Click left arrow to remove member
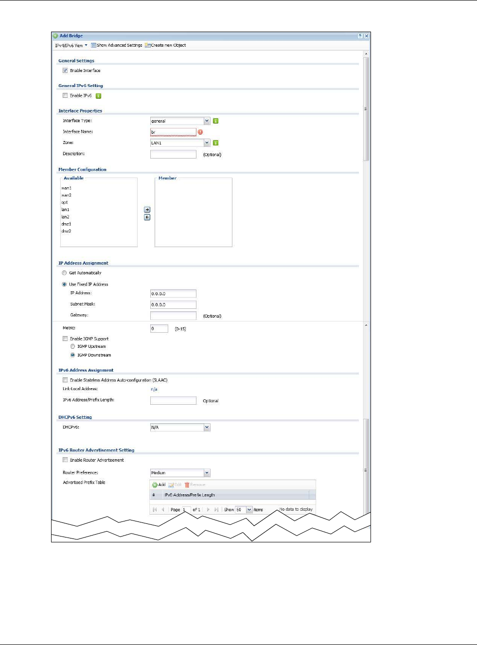The image size is (477, 645). 147,217
